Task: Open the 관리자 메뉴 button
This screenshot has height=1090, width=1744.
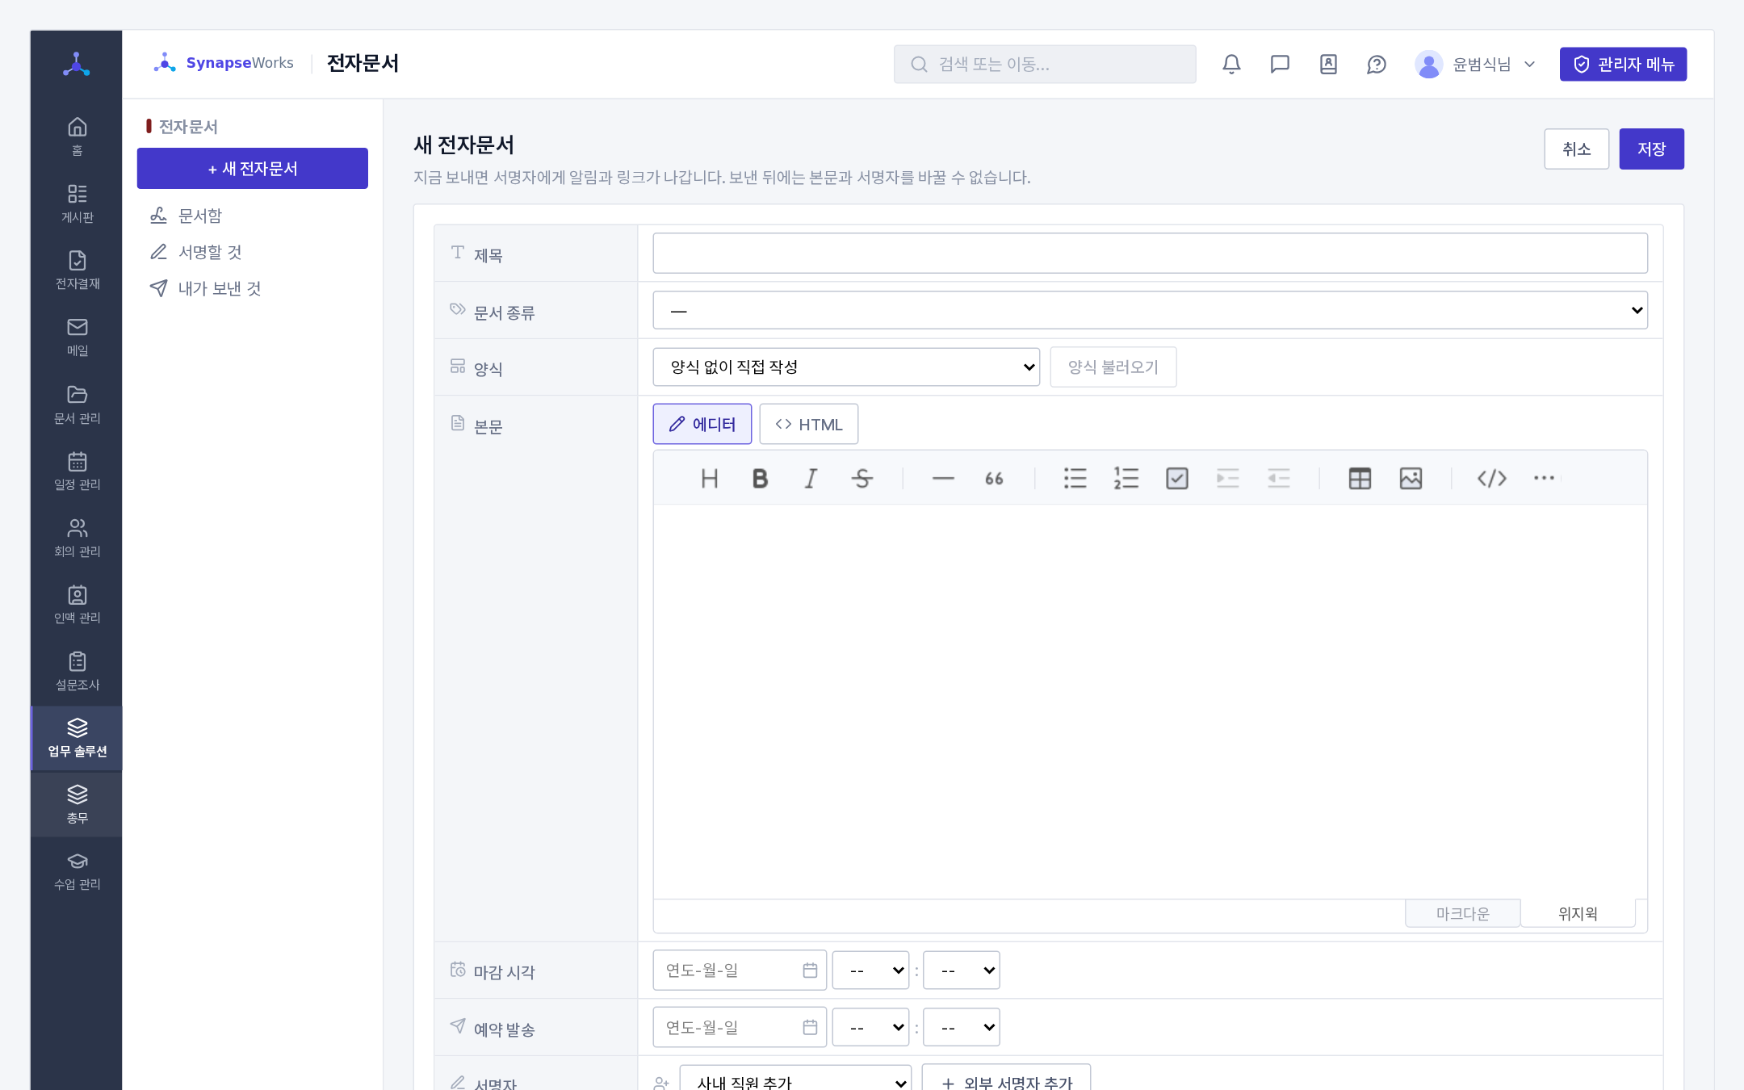Action: point(1623,64)
